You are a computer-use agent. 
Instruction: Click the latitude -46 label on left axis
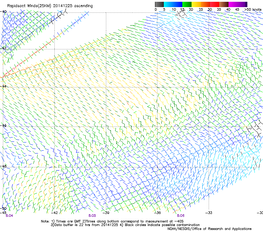(3, 125)
